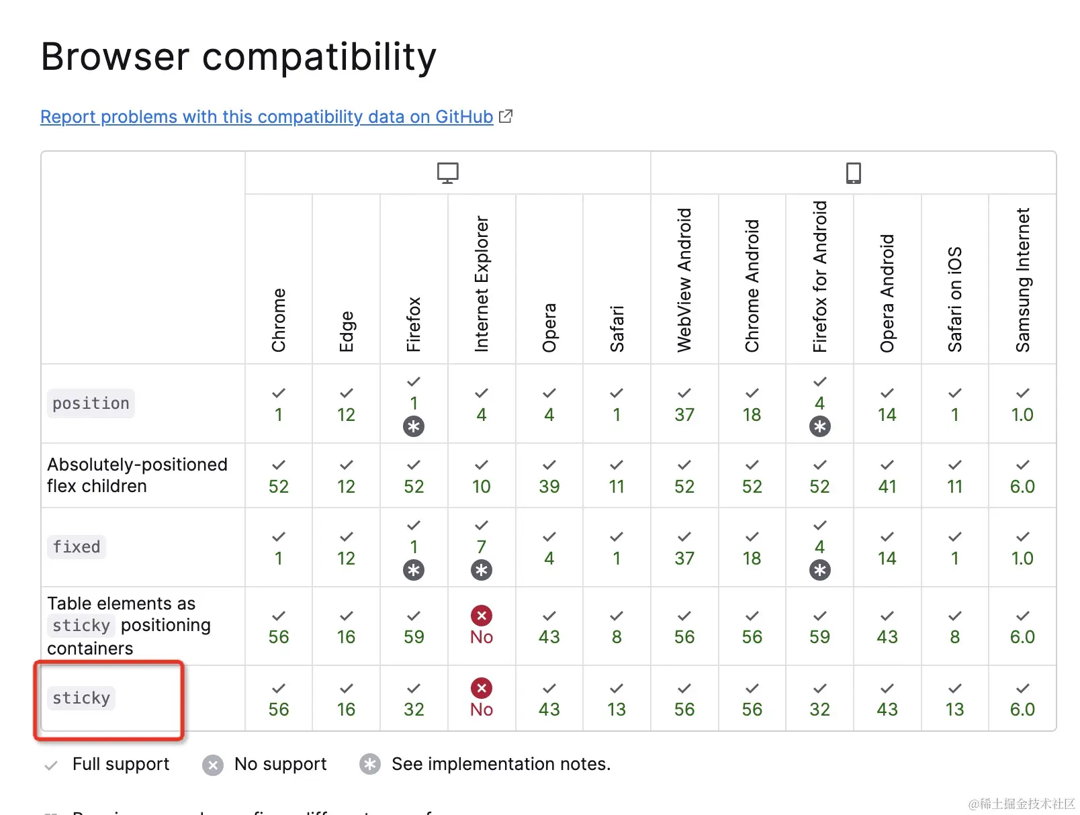1080x815 pixels.
Task: Click the external link icon beside GitHub
Action: (x=506, y=116)
